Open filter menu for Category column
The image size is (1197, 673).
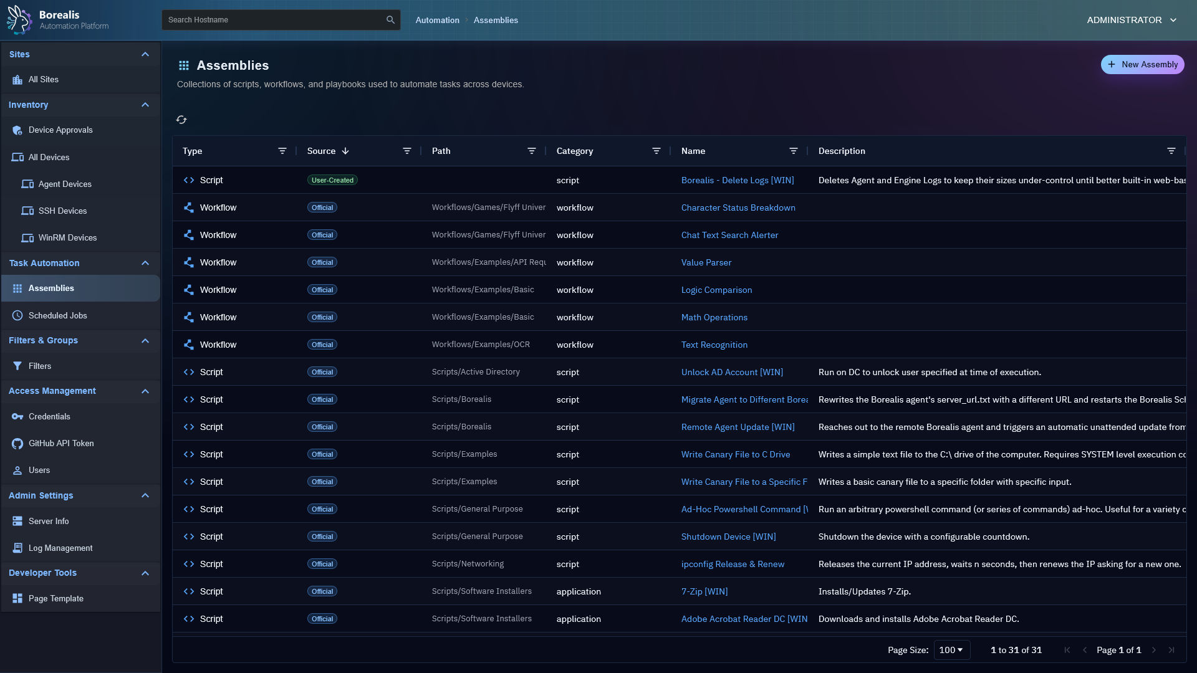tap(656, 151)
